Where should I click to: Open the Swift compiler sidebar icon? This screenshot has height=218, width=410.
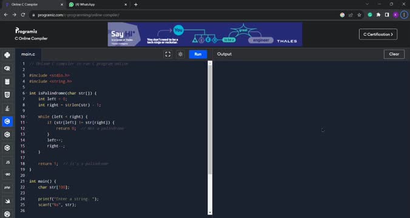click(x=7, y=201)
